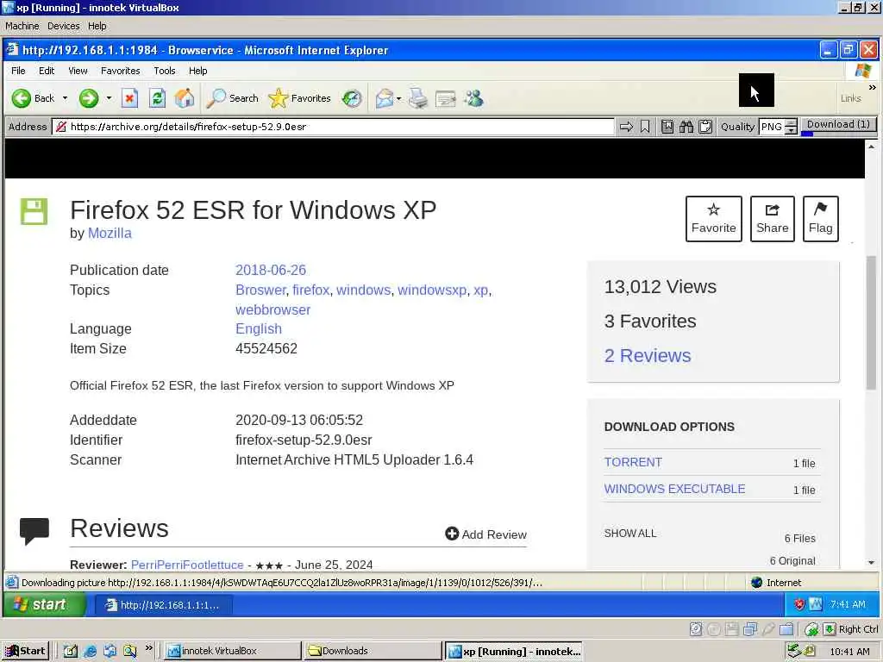
Task: Click the Print toolbar icon
Action: point(418,98)
